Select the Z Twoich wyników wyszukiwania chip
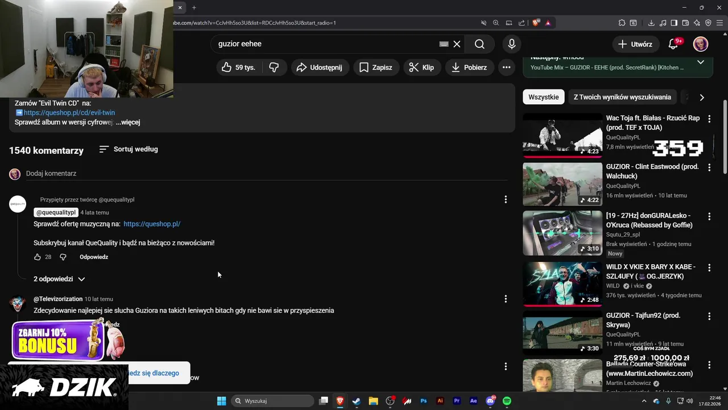The image size is (728, 410). point(622,97)
